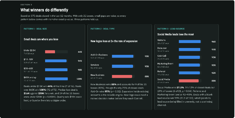Select the Data.com win-rate bar
The width and height of the screenshot is (235, 118).
tap(190, 50)
